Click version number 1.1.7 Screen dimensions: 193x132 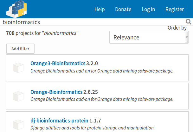click(x=95, y=121)
